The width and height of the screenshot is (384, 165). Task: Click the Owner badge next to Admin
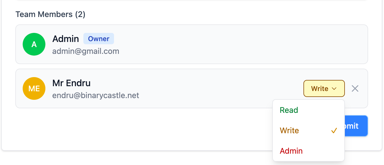pyautogui.click(x=99, y=39)
